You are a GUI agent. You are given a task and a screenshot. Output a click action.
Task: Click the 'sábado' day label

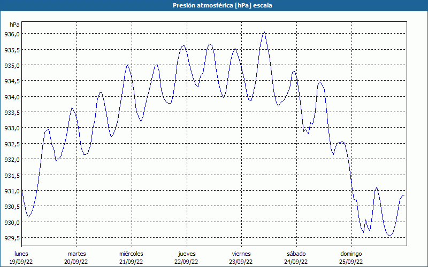(x=296, y=254)
